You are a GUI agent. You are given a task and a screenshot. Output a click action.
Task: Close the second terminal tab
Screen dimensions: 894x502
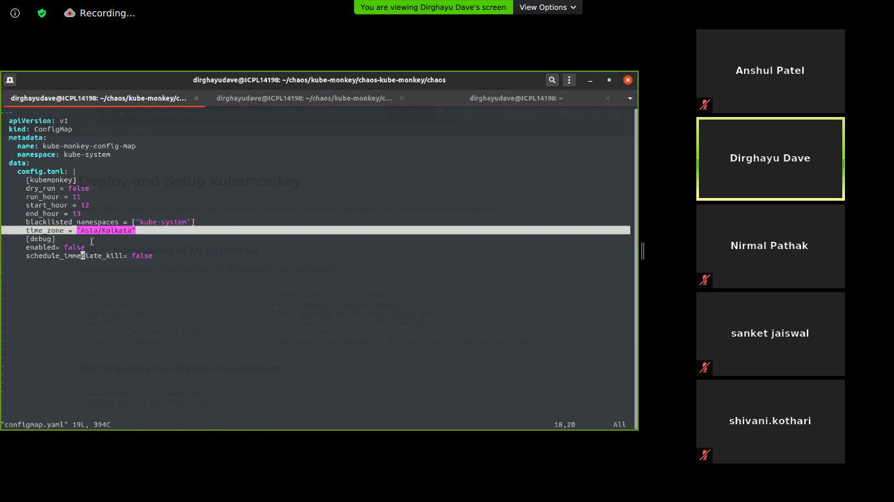402,98
